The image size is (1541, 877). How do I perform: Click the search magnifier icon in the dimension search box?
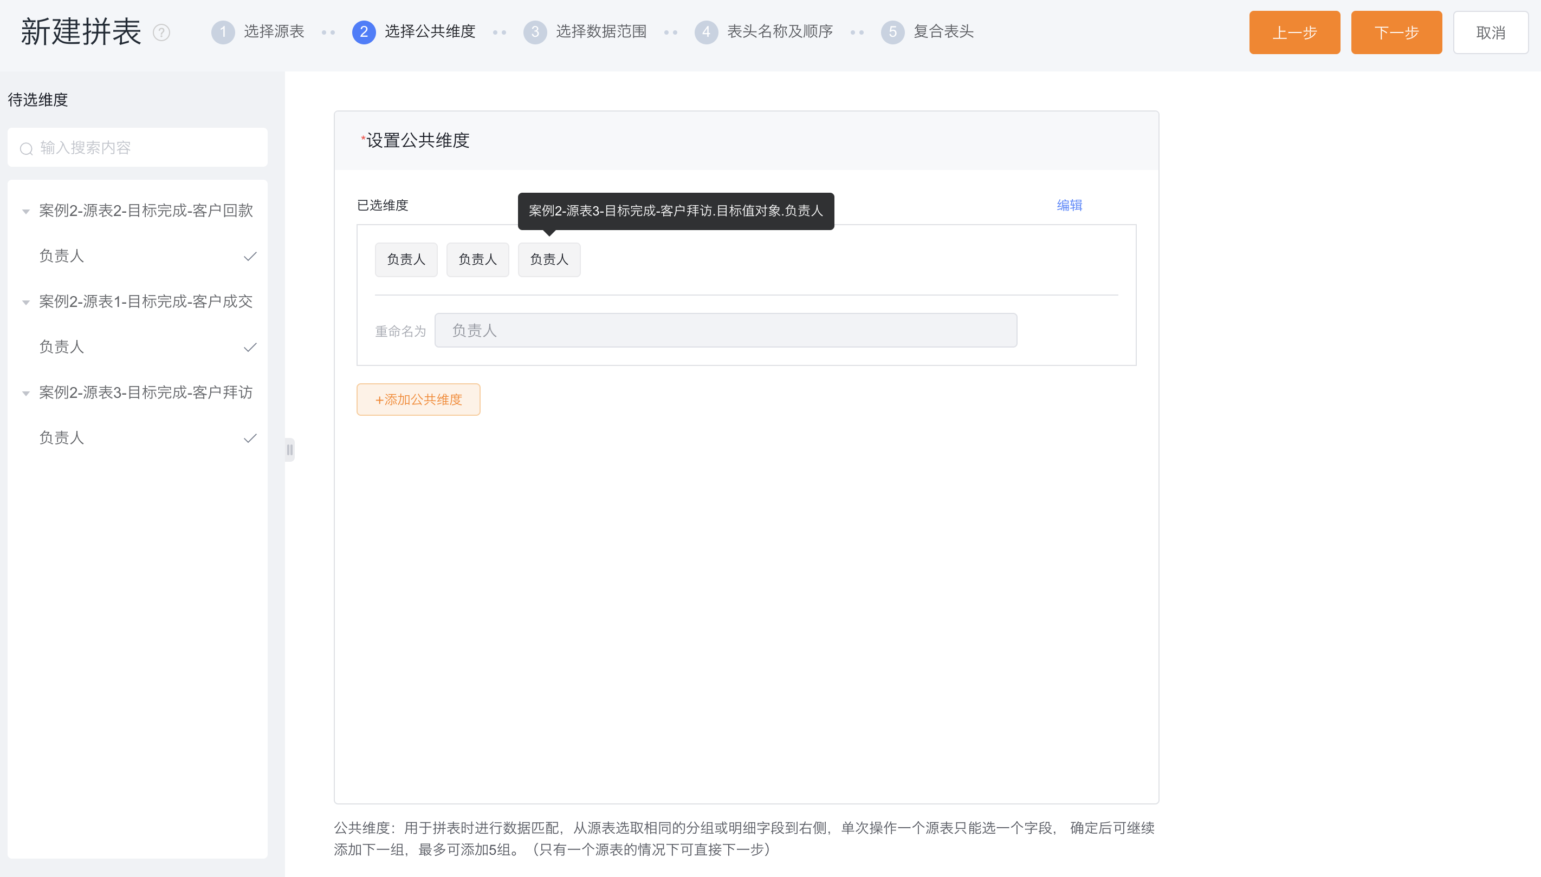pos(26,148)
